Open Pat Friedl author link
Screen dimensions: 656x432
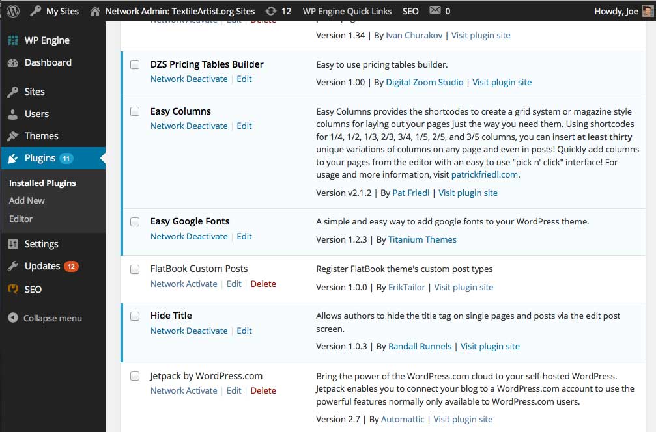point(411,193)
